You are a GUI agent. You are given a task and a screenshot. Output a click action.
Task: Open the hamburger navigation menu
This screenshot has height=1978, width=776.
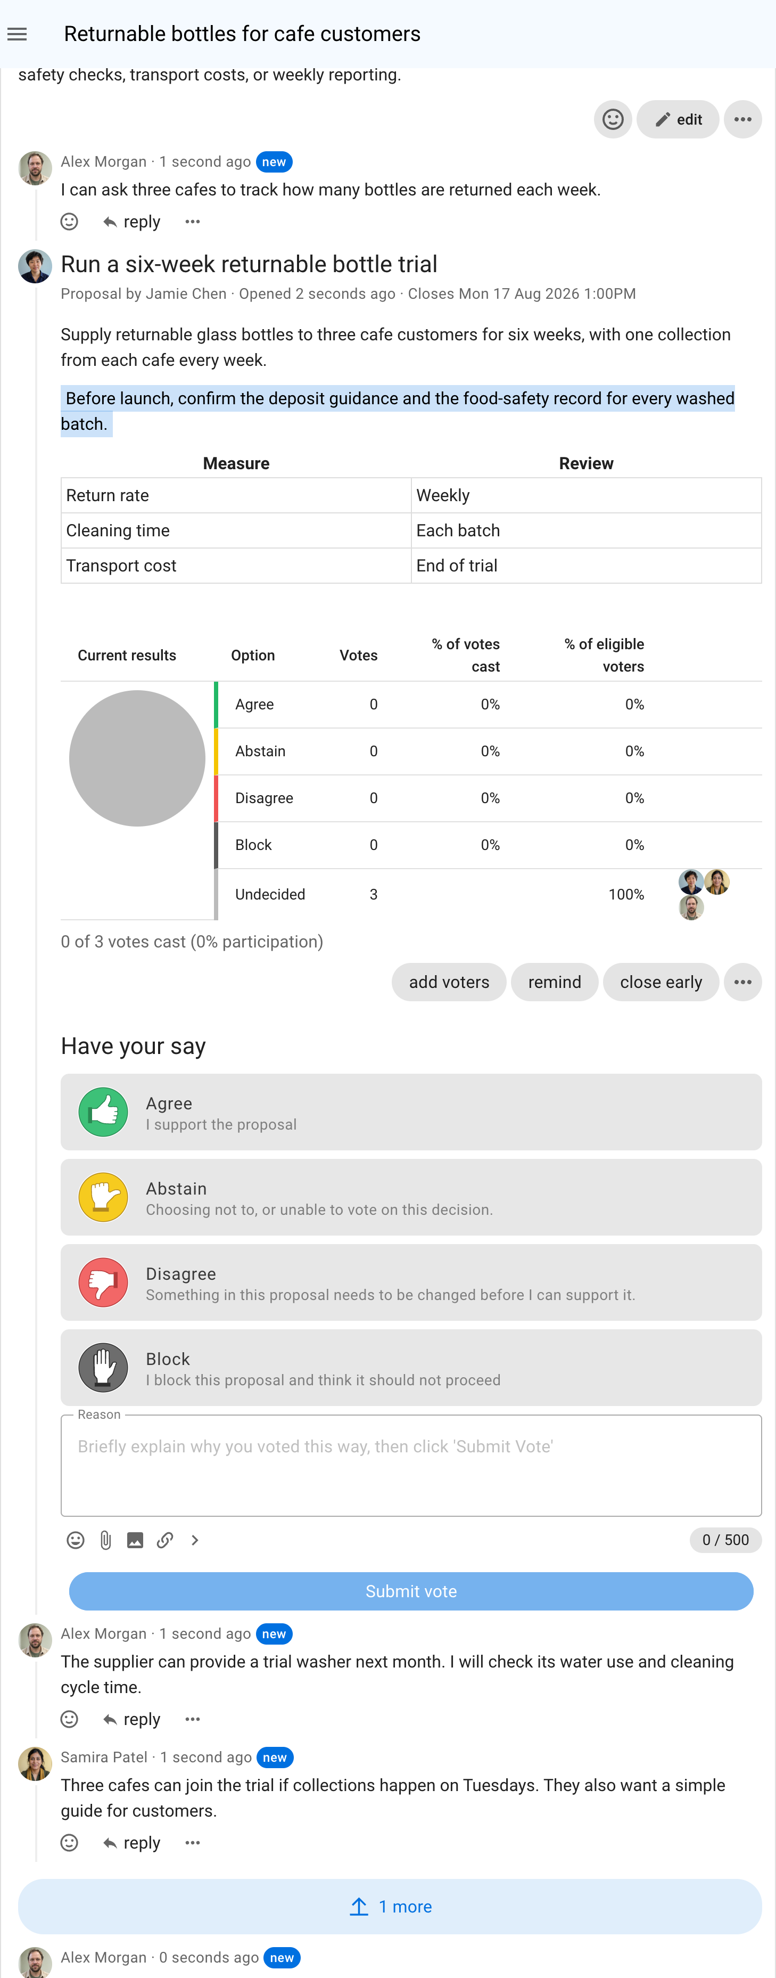(17, 34)
